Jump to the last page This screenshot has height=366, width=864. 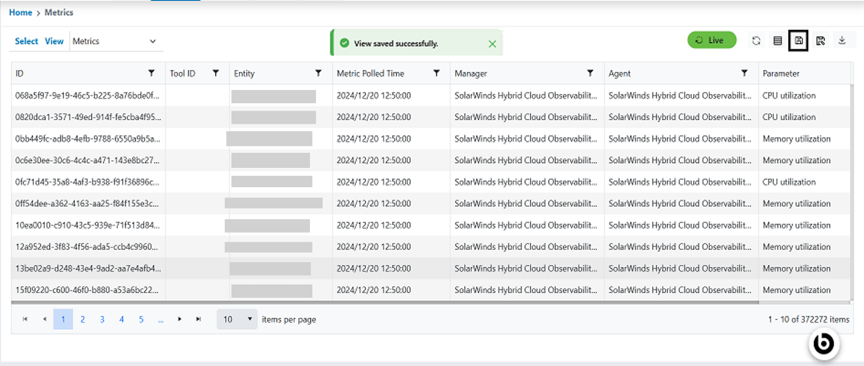coord(198,319)
